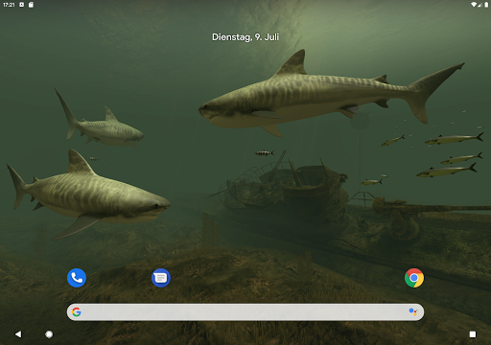Image resolution: width=491 pixels, height=345 pixels.
Task: Tap the Wi-Fi status icon
Action: point(474,5)
